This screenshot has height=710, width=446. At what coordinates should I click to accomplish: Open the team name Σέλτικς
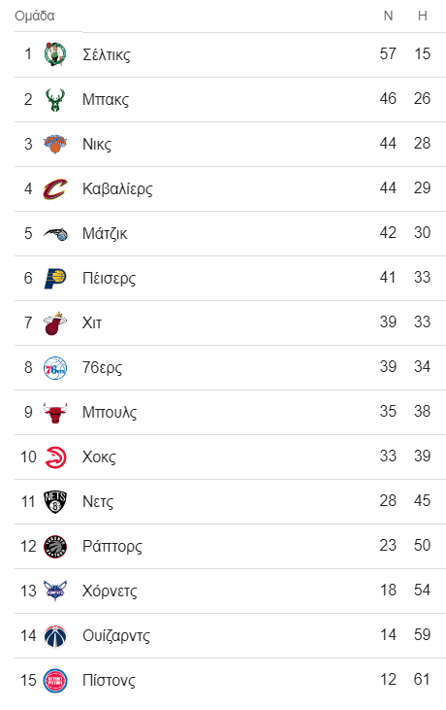point(107,54)
